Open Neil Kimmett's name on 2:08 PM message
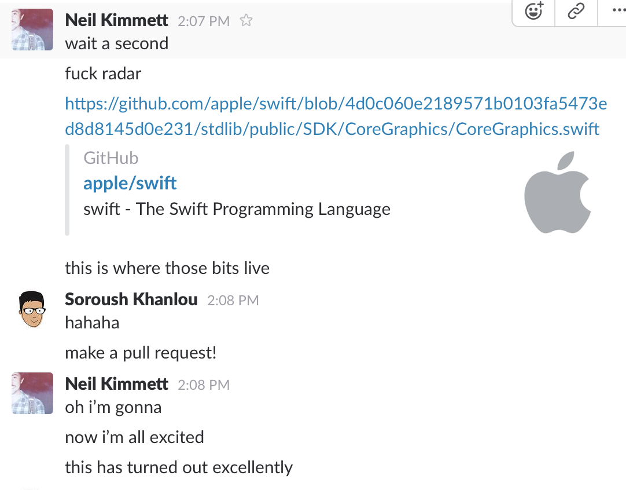Image resolution: width=626 pixels, height=490 pixels. pyautogui.click(x=116, y=384)
